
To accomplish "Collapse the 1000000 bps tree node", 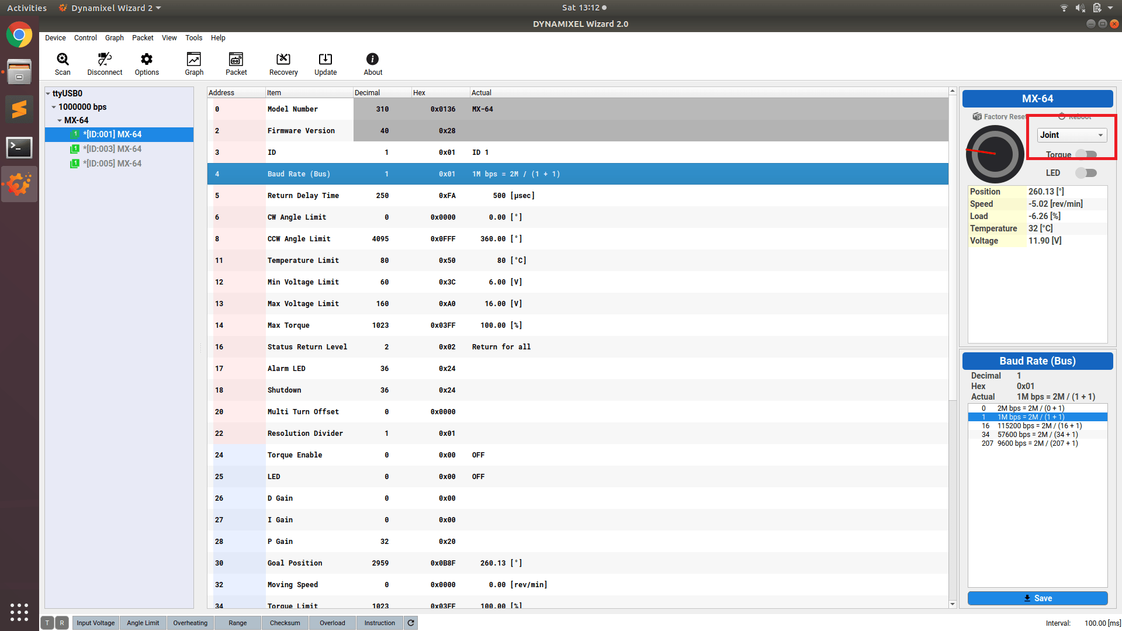I will pos(54,107).
